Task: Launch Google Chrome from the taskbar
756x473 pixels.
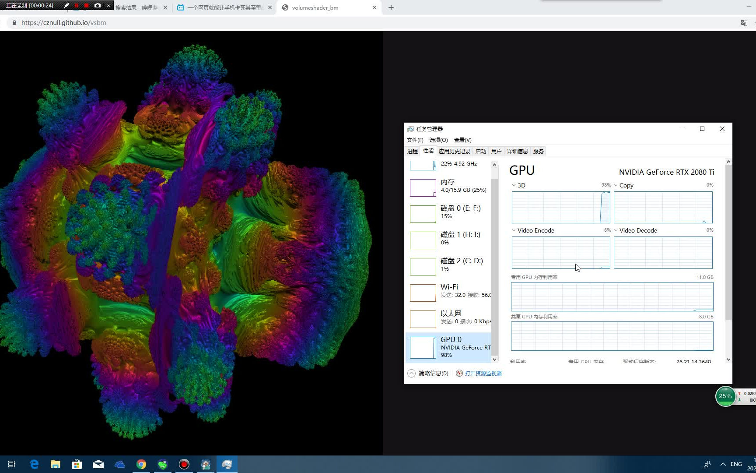Action: click(x=141, y=464)
